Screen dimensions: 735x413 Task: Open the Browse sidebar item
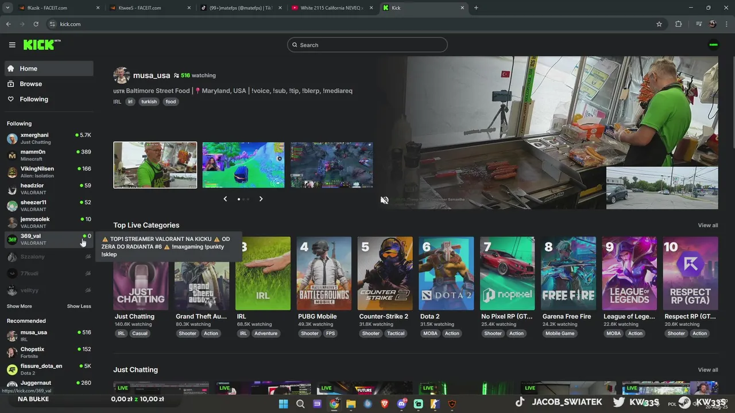pyautogui.click(x=49, y=84)
